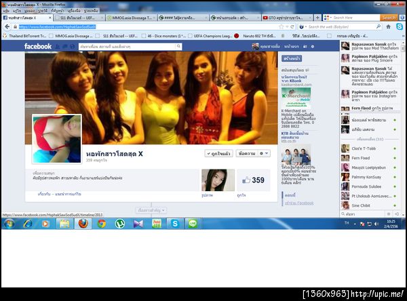Open uTorrent from the taskbar

coord(120,224)
